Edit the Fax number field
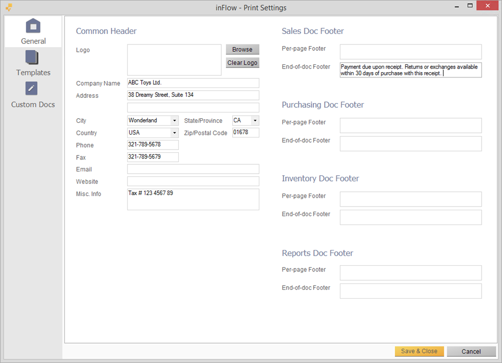The image size is (502, 363). coord(153,157)
